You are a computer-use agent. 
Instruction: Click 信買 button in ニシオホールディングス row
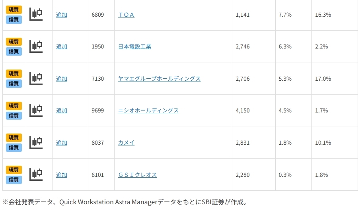coord(14,116)
